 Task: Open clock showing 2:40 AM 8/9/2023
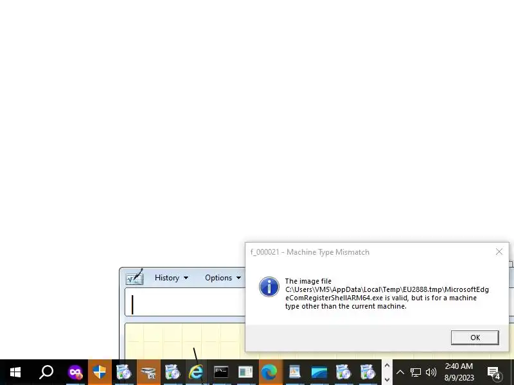(459, 372)
